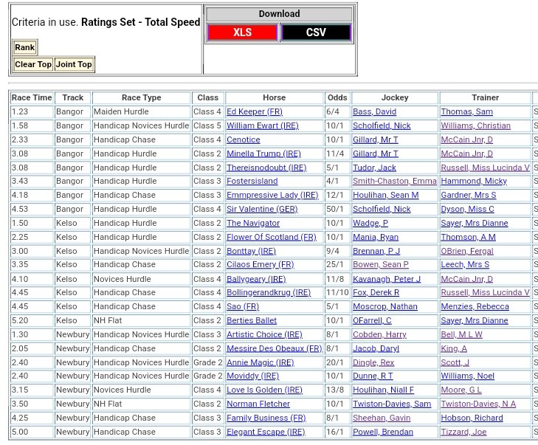Image resolution: width=538 pixels, height=445 pixels.
Task: Click the Horse column header
Action: tap(274, 97)
